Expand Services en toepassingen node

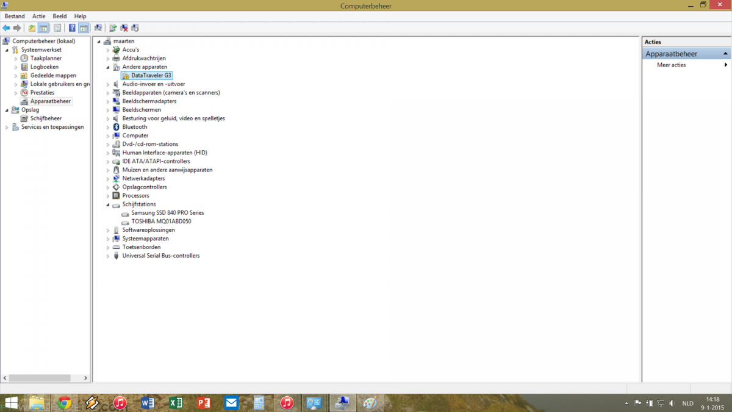(x=7, y=127)
